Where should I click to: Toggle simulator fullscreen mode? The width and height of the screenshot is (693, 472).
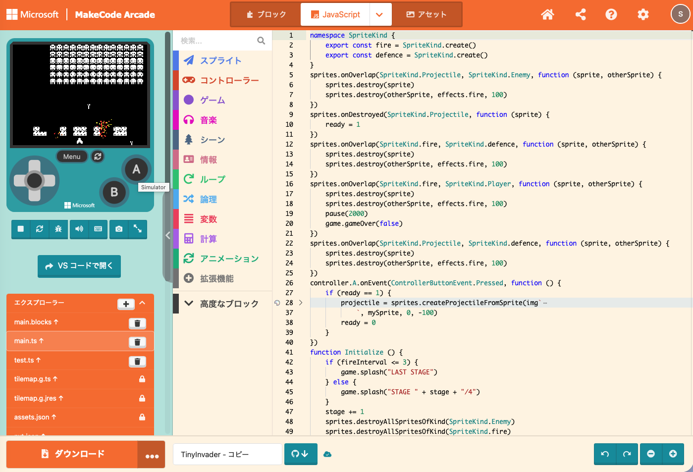138,229
